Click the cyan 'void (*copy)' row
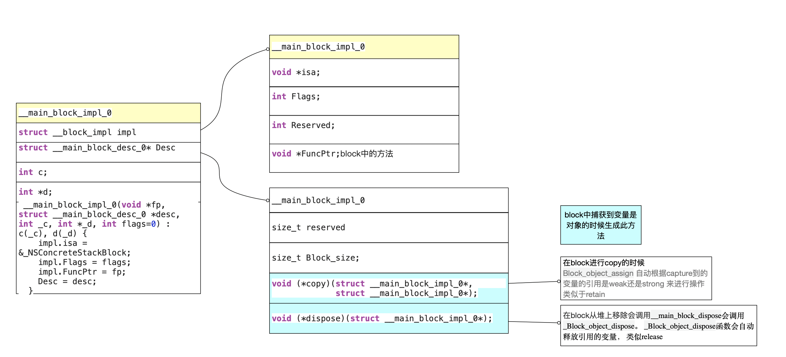This screenshot has width=786, height=357. [389, 288]
